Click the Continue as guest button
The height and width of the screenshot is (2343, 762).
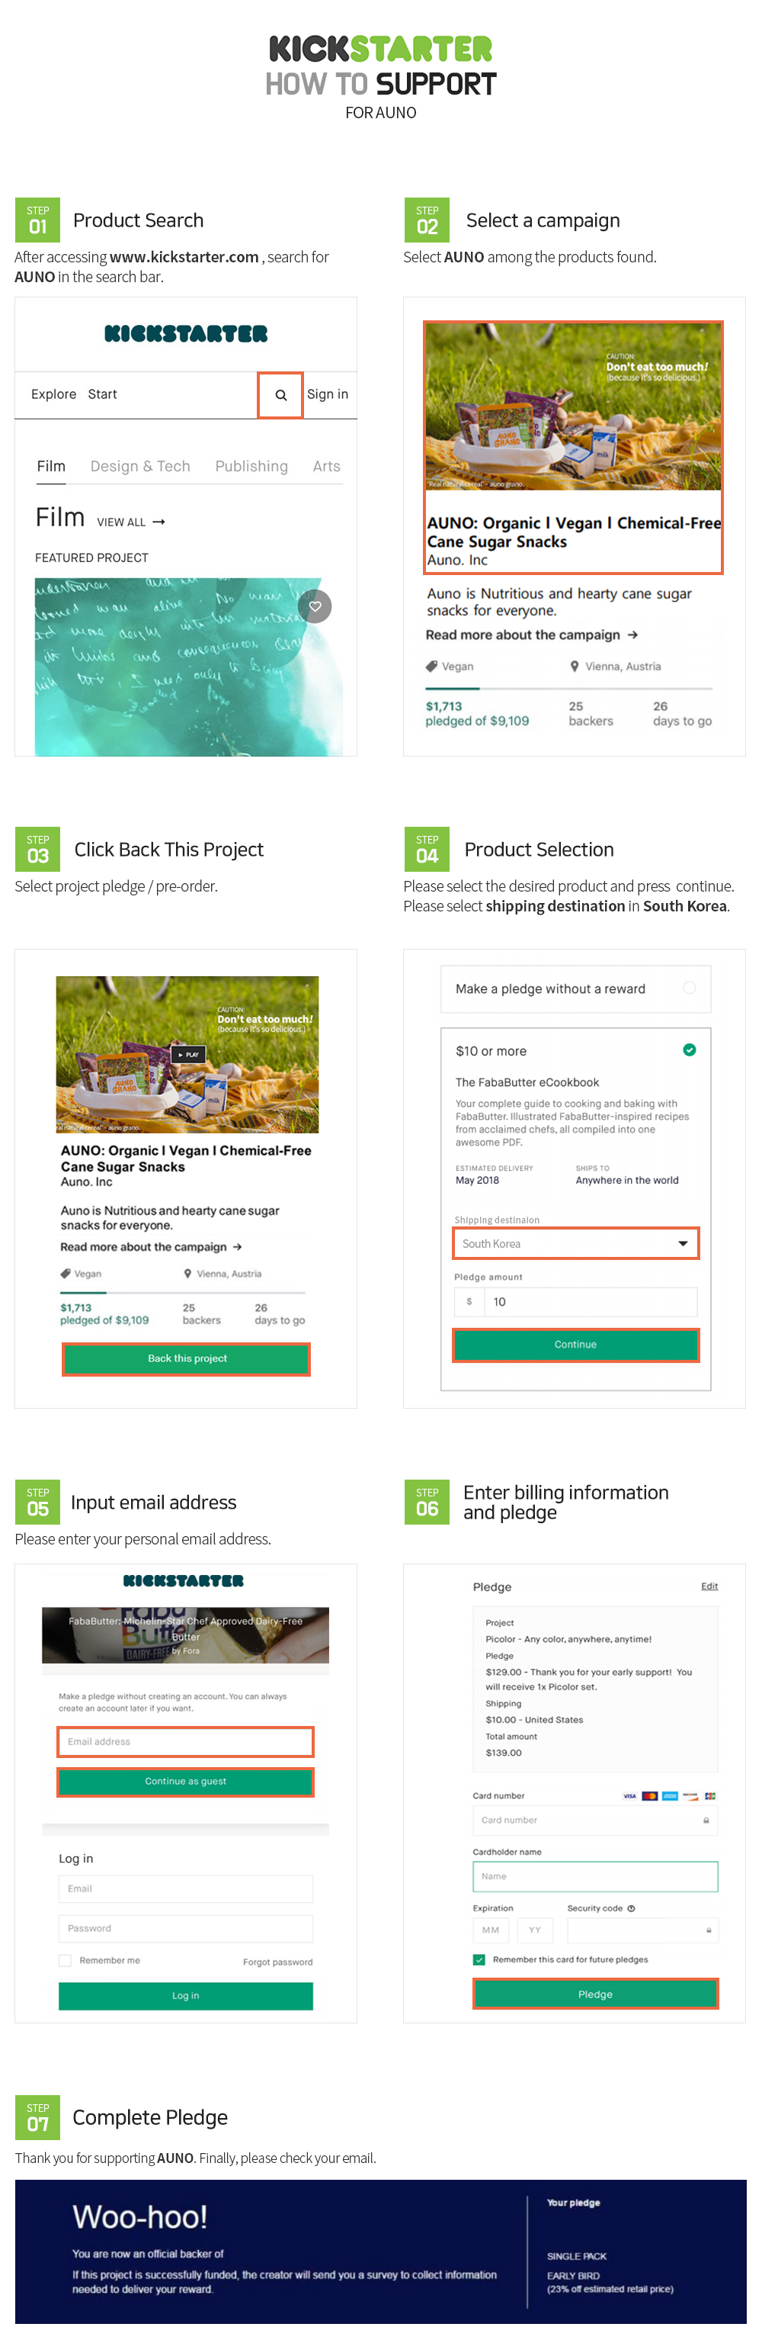click(x=185, y=1781)
